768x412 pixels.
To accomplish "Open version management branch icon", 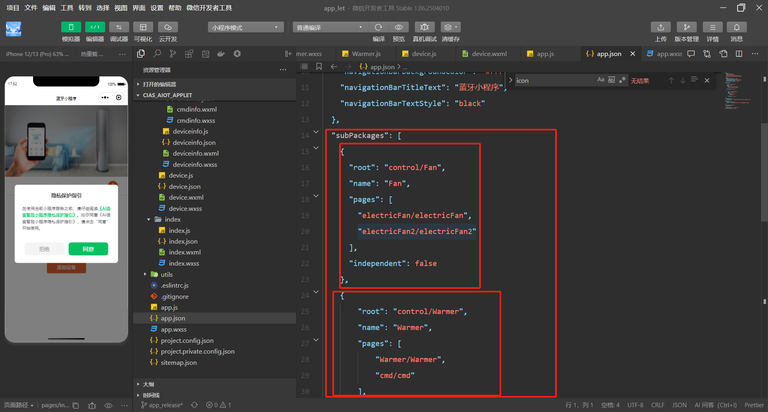I will pyautogui.click(x=686, y=27).
